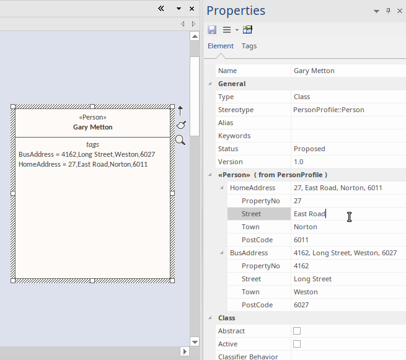
Task: Click the vertical scrollbar down arrow
Action: (x=195, y=341)
